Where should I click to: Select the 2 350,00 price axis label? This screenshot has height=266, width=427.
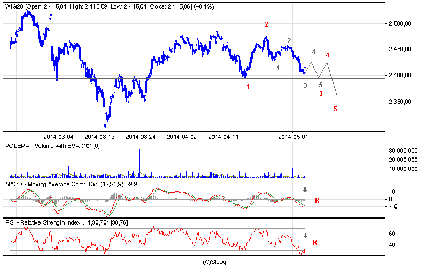click(x=400, y=102)
